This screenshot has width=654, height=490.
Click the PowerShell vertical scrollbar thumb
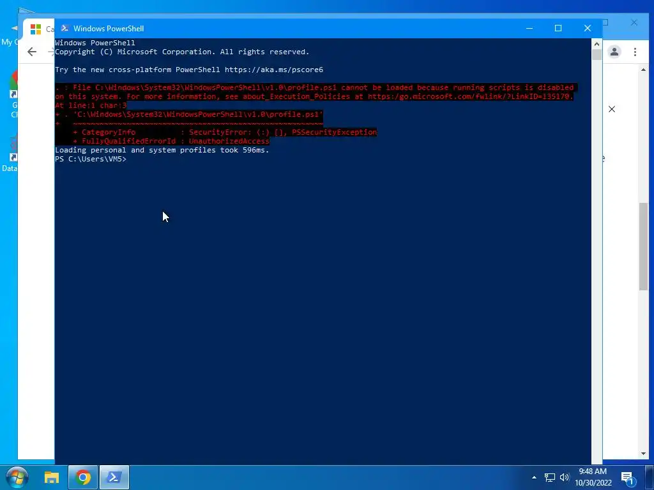coord(597,55)
